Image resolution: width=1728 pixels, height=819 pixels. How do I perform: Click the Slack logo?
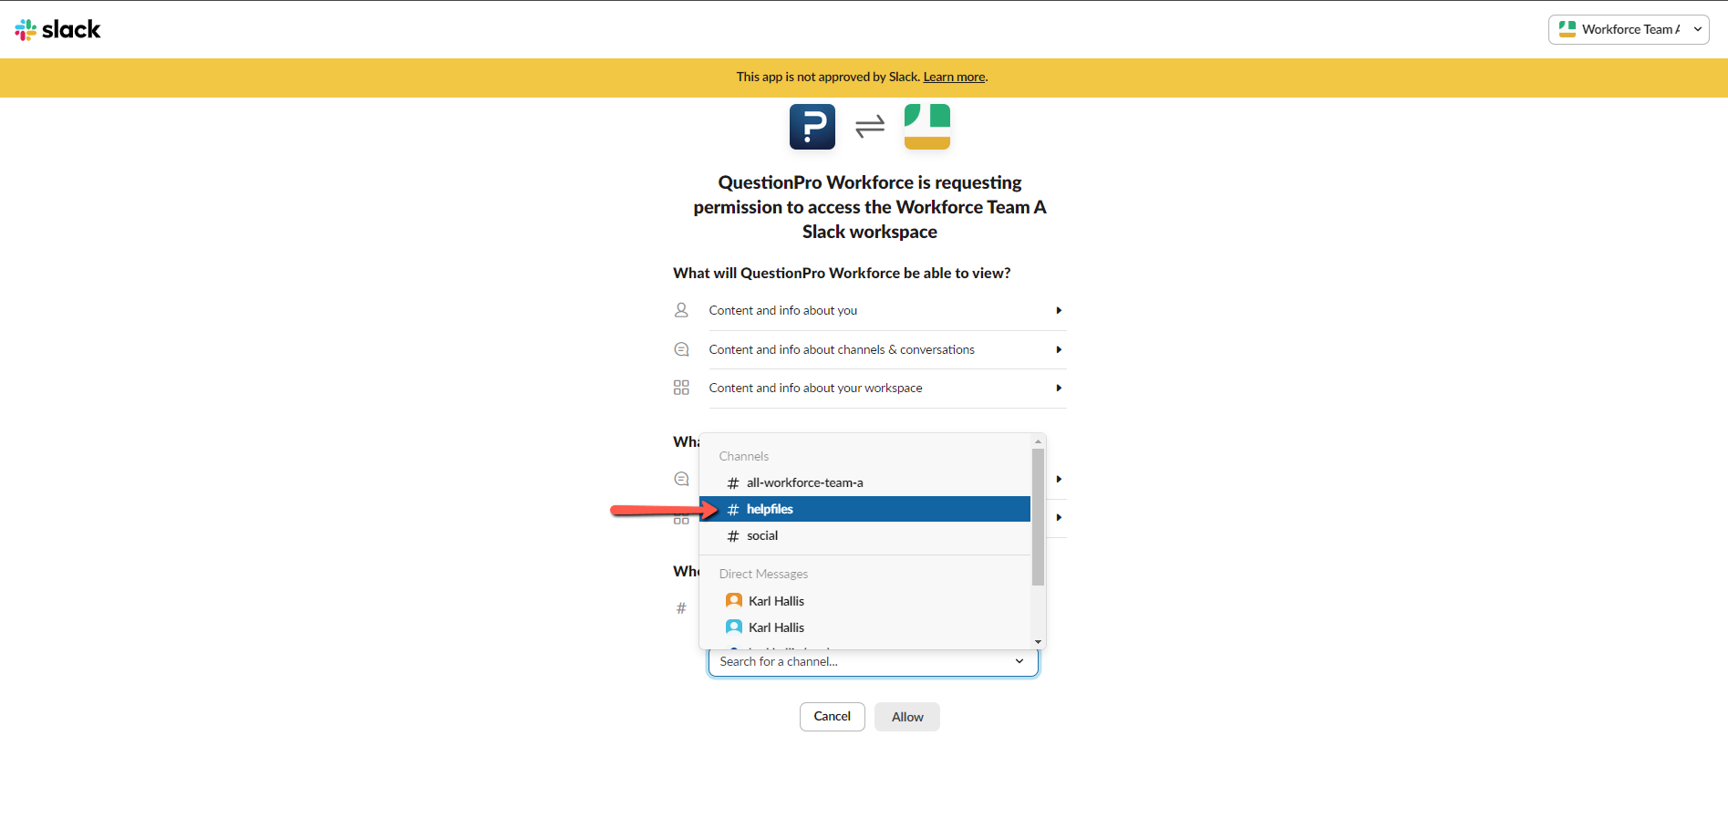pos(57,29)
